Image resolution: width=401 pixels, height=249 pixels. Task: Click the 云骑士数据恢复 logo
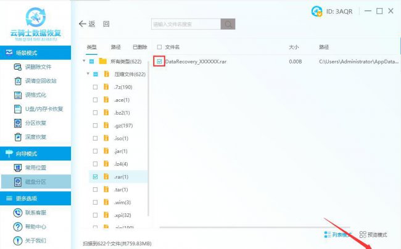coord(36,24)
